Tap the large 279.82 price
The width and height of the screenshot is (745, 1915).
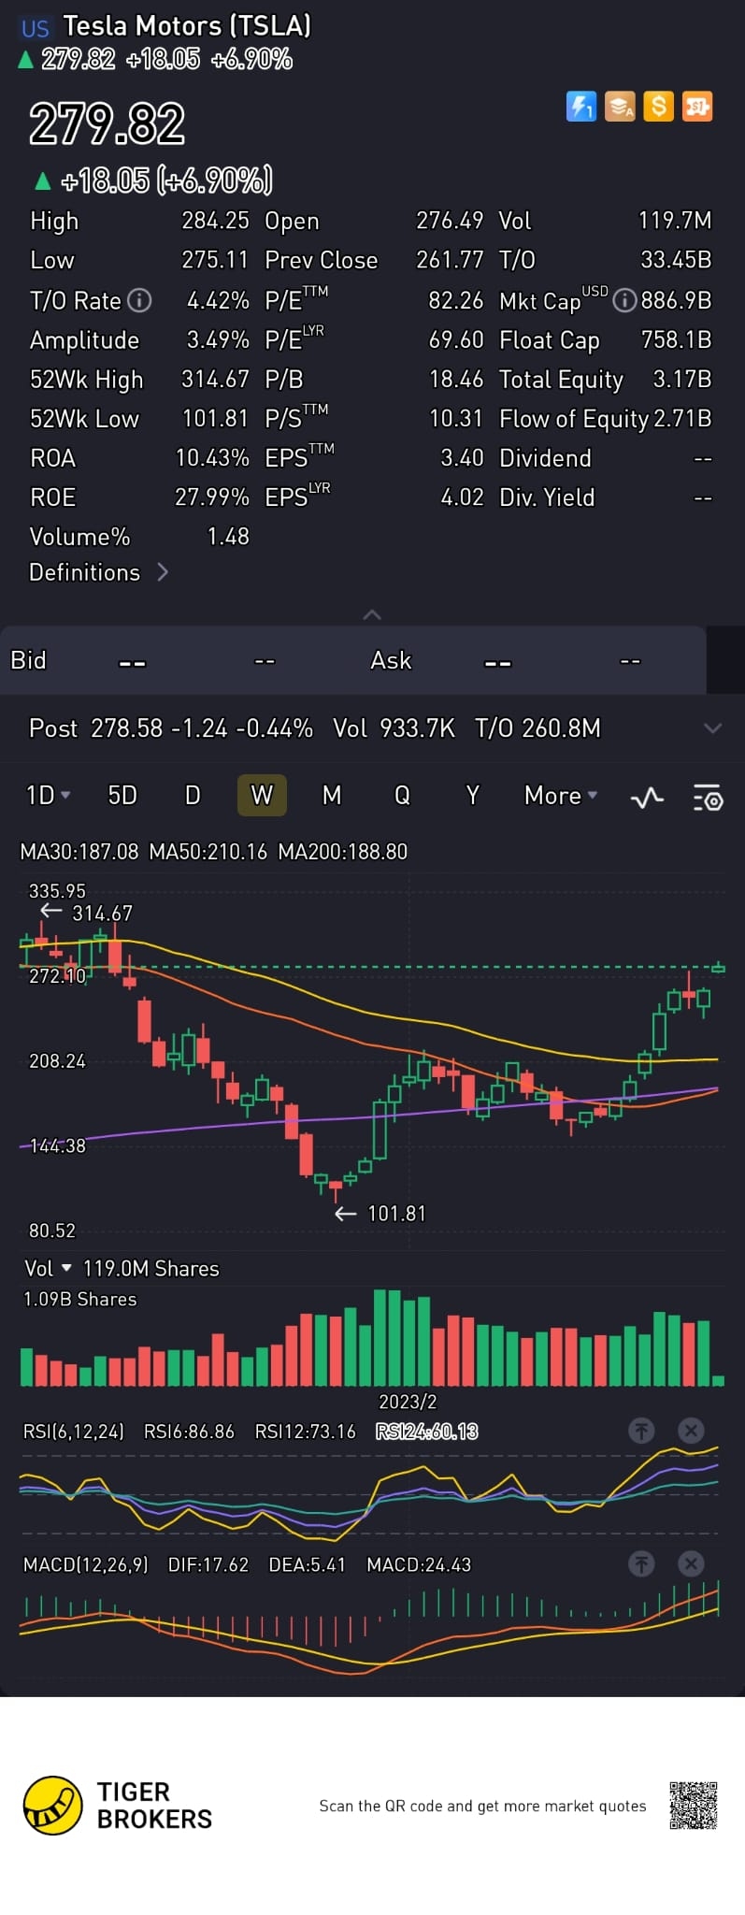tap(107, 123)
